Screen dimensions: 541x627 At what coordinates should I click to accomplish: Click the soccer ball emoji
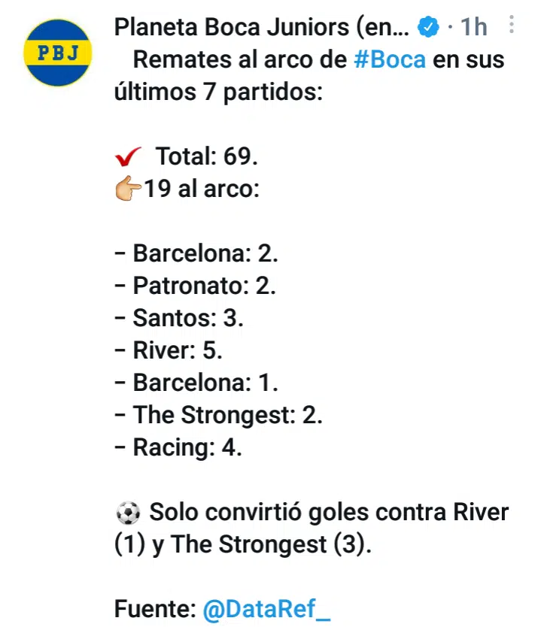pos(128,513)
